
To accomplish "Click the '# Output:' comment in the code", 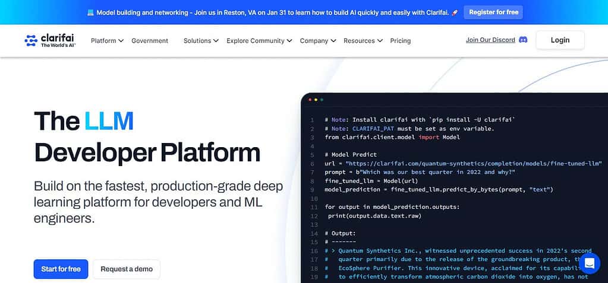I will coord(340,233).
